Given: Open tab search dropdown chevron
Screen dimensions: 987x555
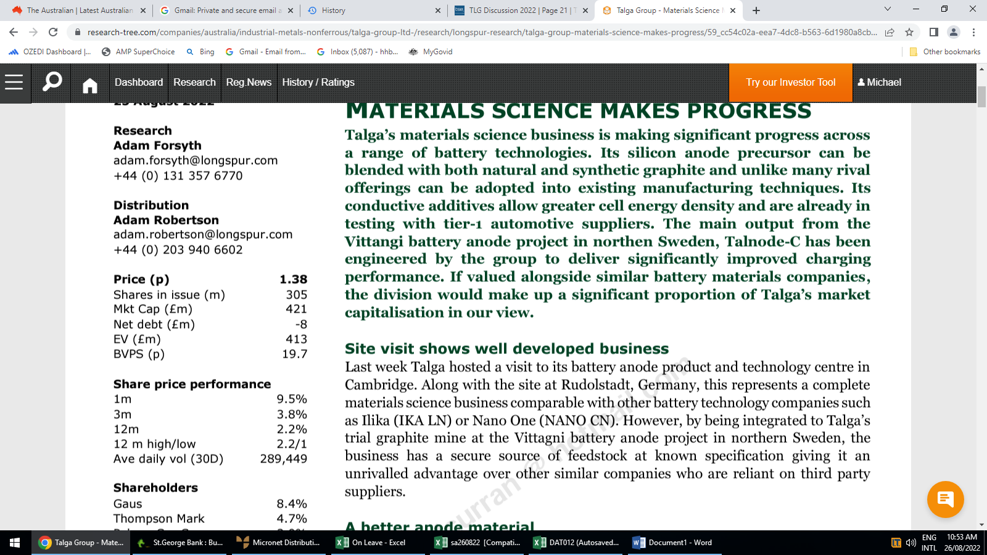Looking at the screenshot, I should pos(888,9).
